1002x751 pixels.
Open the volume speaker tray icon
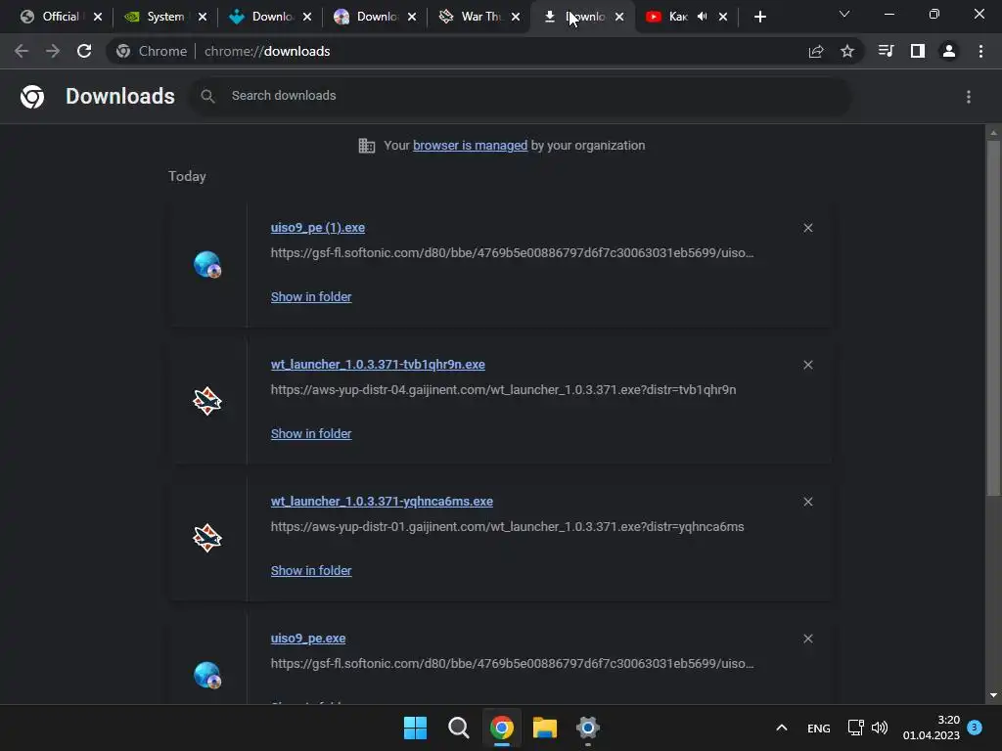click(880, 728)
